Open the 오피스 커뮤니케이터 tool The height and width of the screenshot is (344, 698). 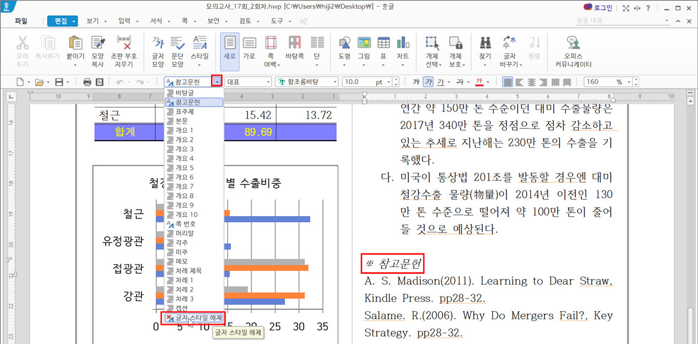tap(574, 52)
